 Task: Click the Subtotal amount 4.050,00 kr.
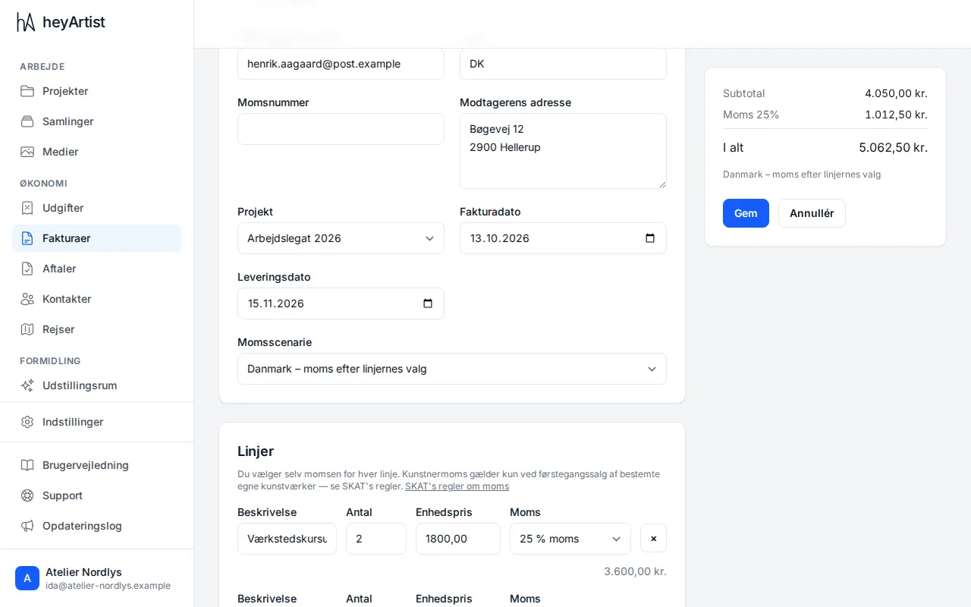point(896,93)
